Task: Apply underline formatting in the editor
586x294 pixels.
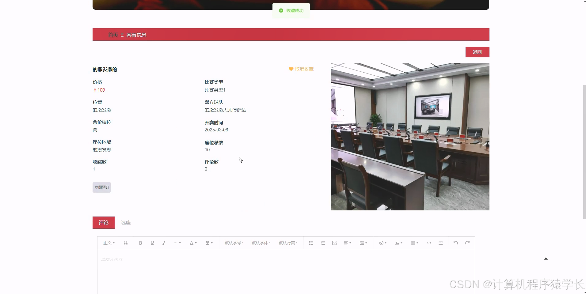Action: pos(152,243)
